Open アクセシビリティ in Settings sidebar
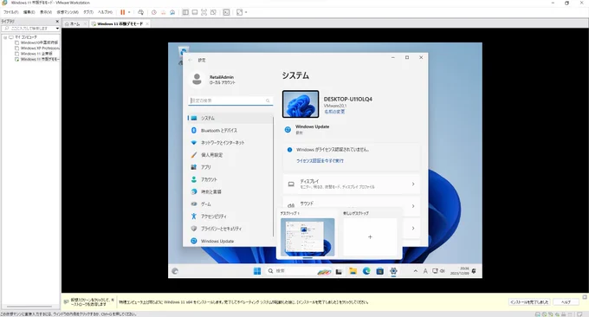589x317 pixels. click(230, 217)
